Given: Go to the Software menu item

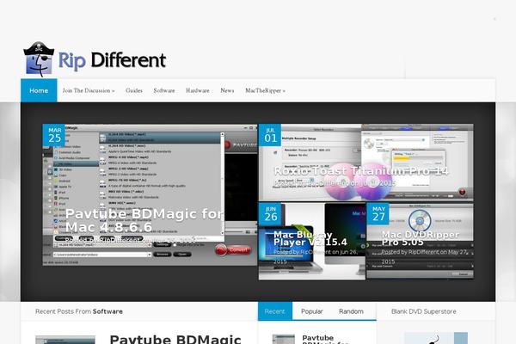Looking at the screenshot, I should pyautogui.click(x=164, y=90).
